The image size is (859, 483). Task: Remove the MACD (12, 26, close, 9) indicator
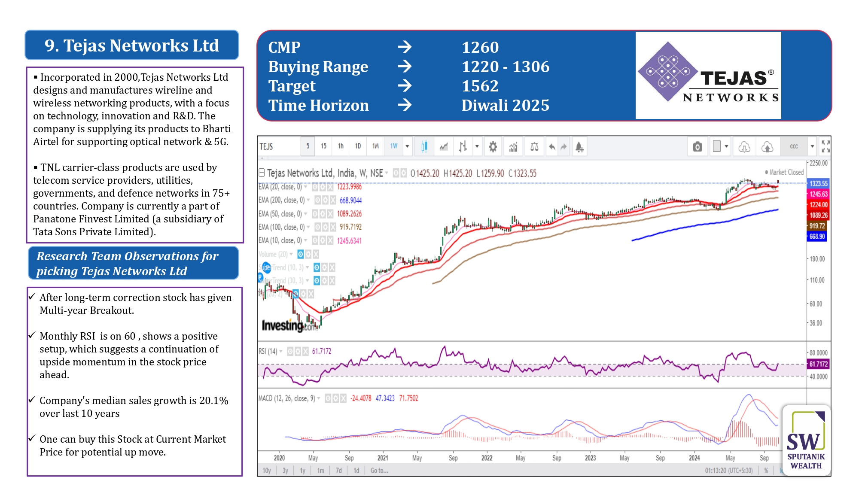(343, 398)
